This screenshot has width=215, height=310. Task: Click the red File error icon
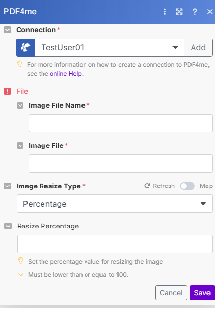7,91
